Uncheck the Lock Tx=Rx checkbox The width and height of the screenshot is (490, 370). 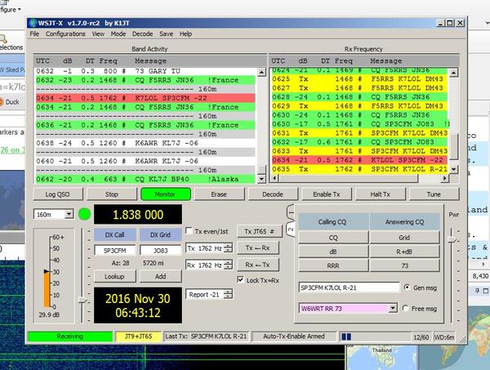[241, 279]
